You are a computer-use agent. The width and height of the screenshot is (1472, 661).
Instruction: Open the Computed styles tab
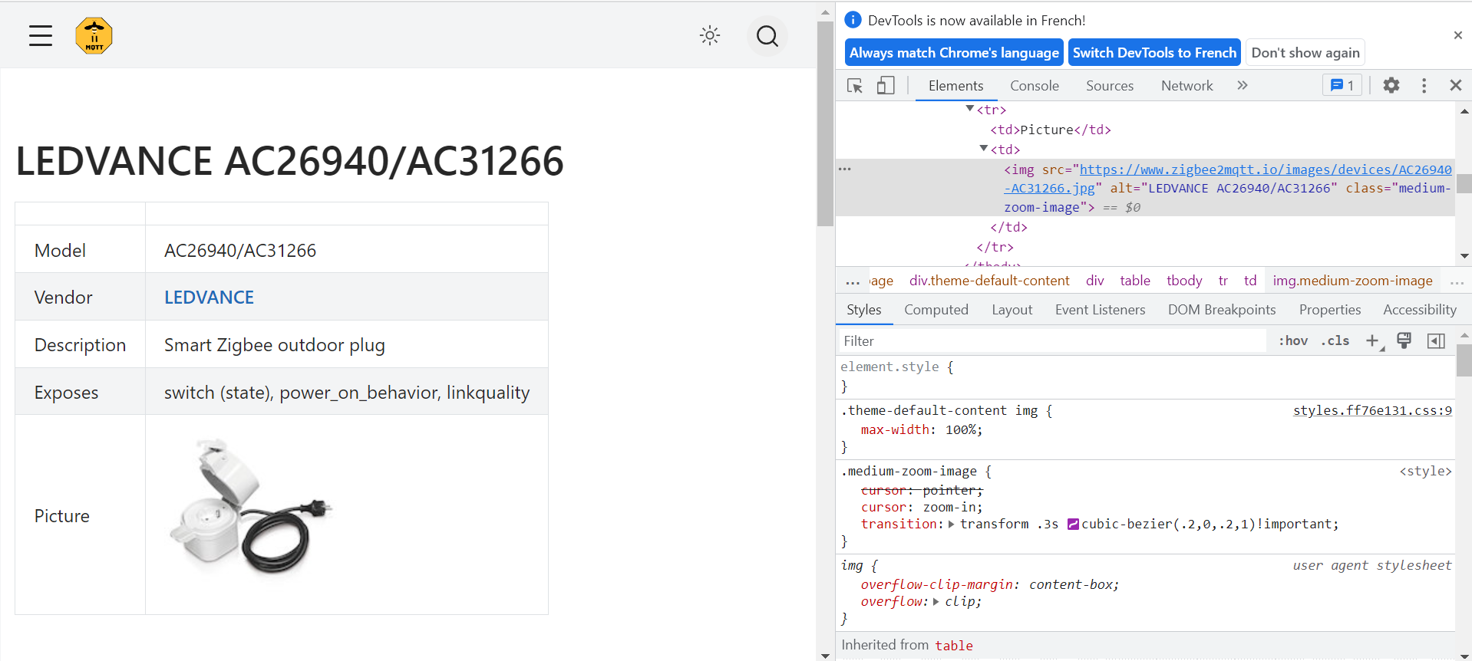936,310
